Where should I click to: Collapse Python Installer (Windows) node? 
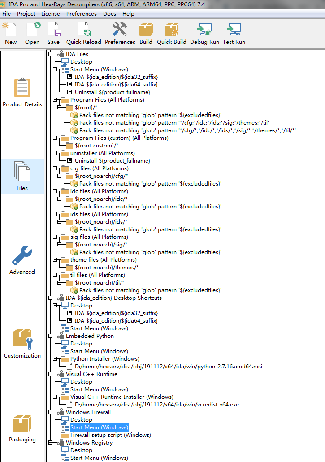pos(55,358)
